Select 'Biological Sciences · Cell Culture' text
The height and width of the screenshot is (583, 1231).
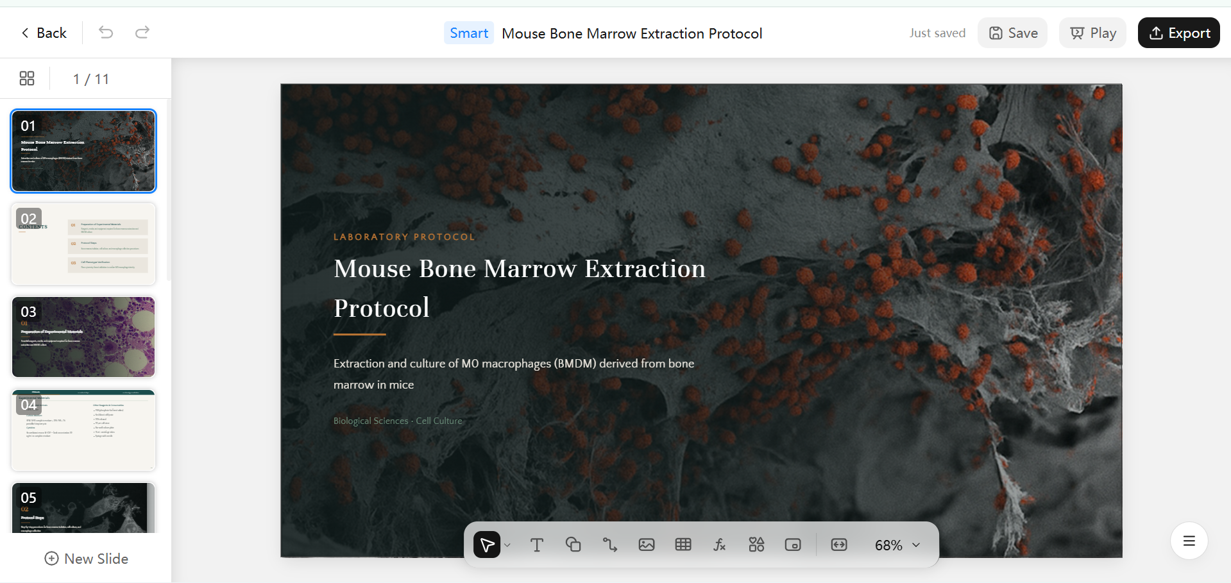(x=398, y=421)
